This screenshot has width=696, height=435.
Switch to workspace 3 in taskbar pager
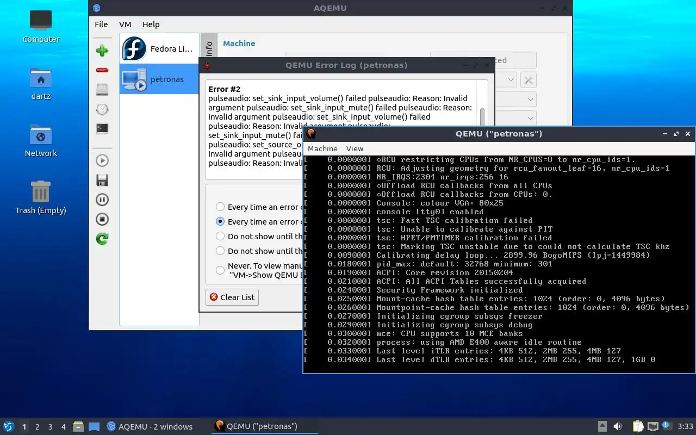(50, 427)
